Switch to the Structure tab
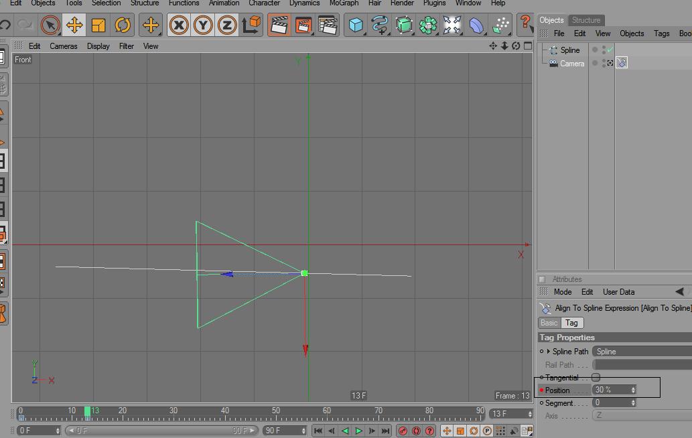This screenshot has height=438, width=692. pos(586,20)
